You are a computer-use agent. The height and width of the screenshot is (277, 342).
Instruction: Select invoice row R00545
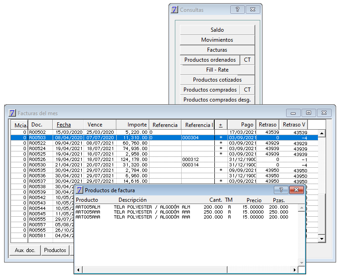coord(43,214)
